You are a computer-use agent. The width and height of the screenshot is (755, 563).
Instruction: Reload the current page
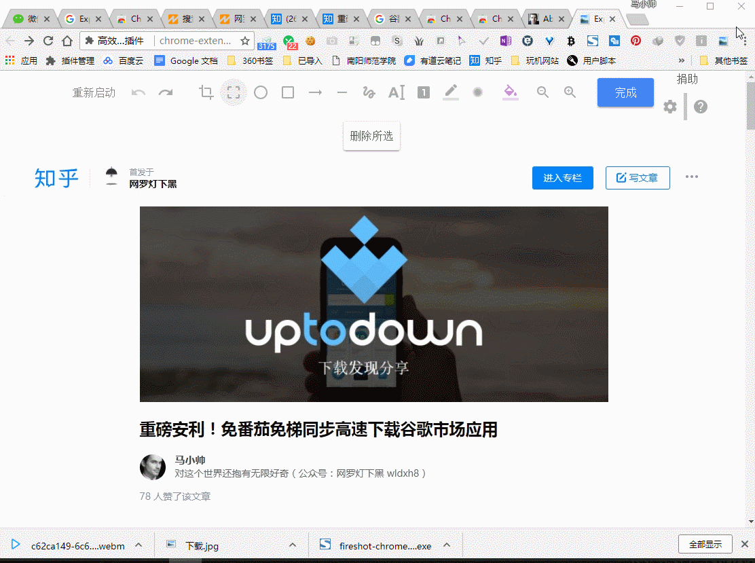[x=48, y=41]
